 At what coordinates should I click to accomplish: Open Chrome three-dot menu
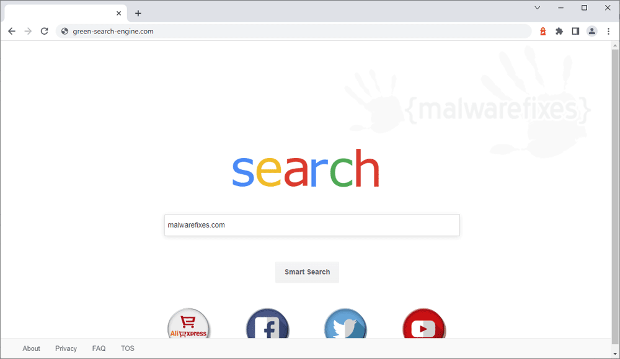[x=608, y=31]
